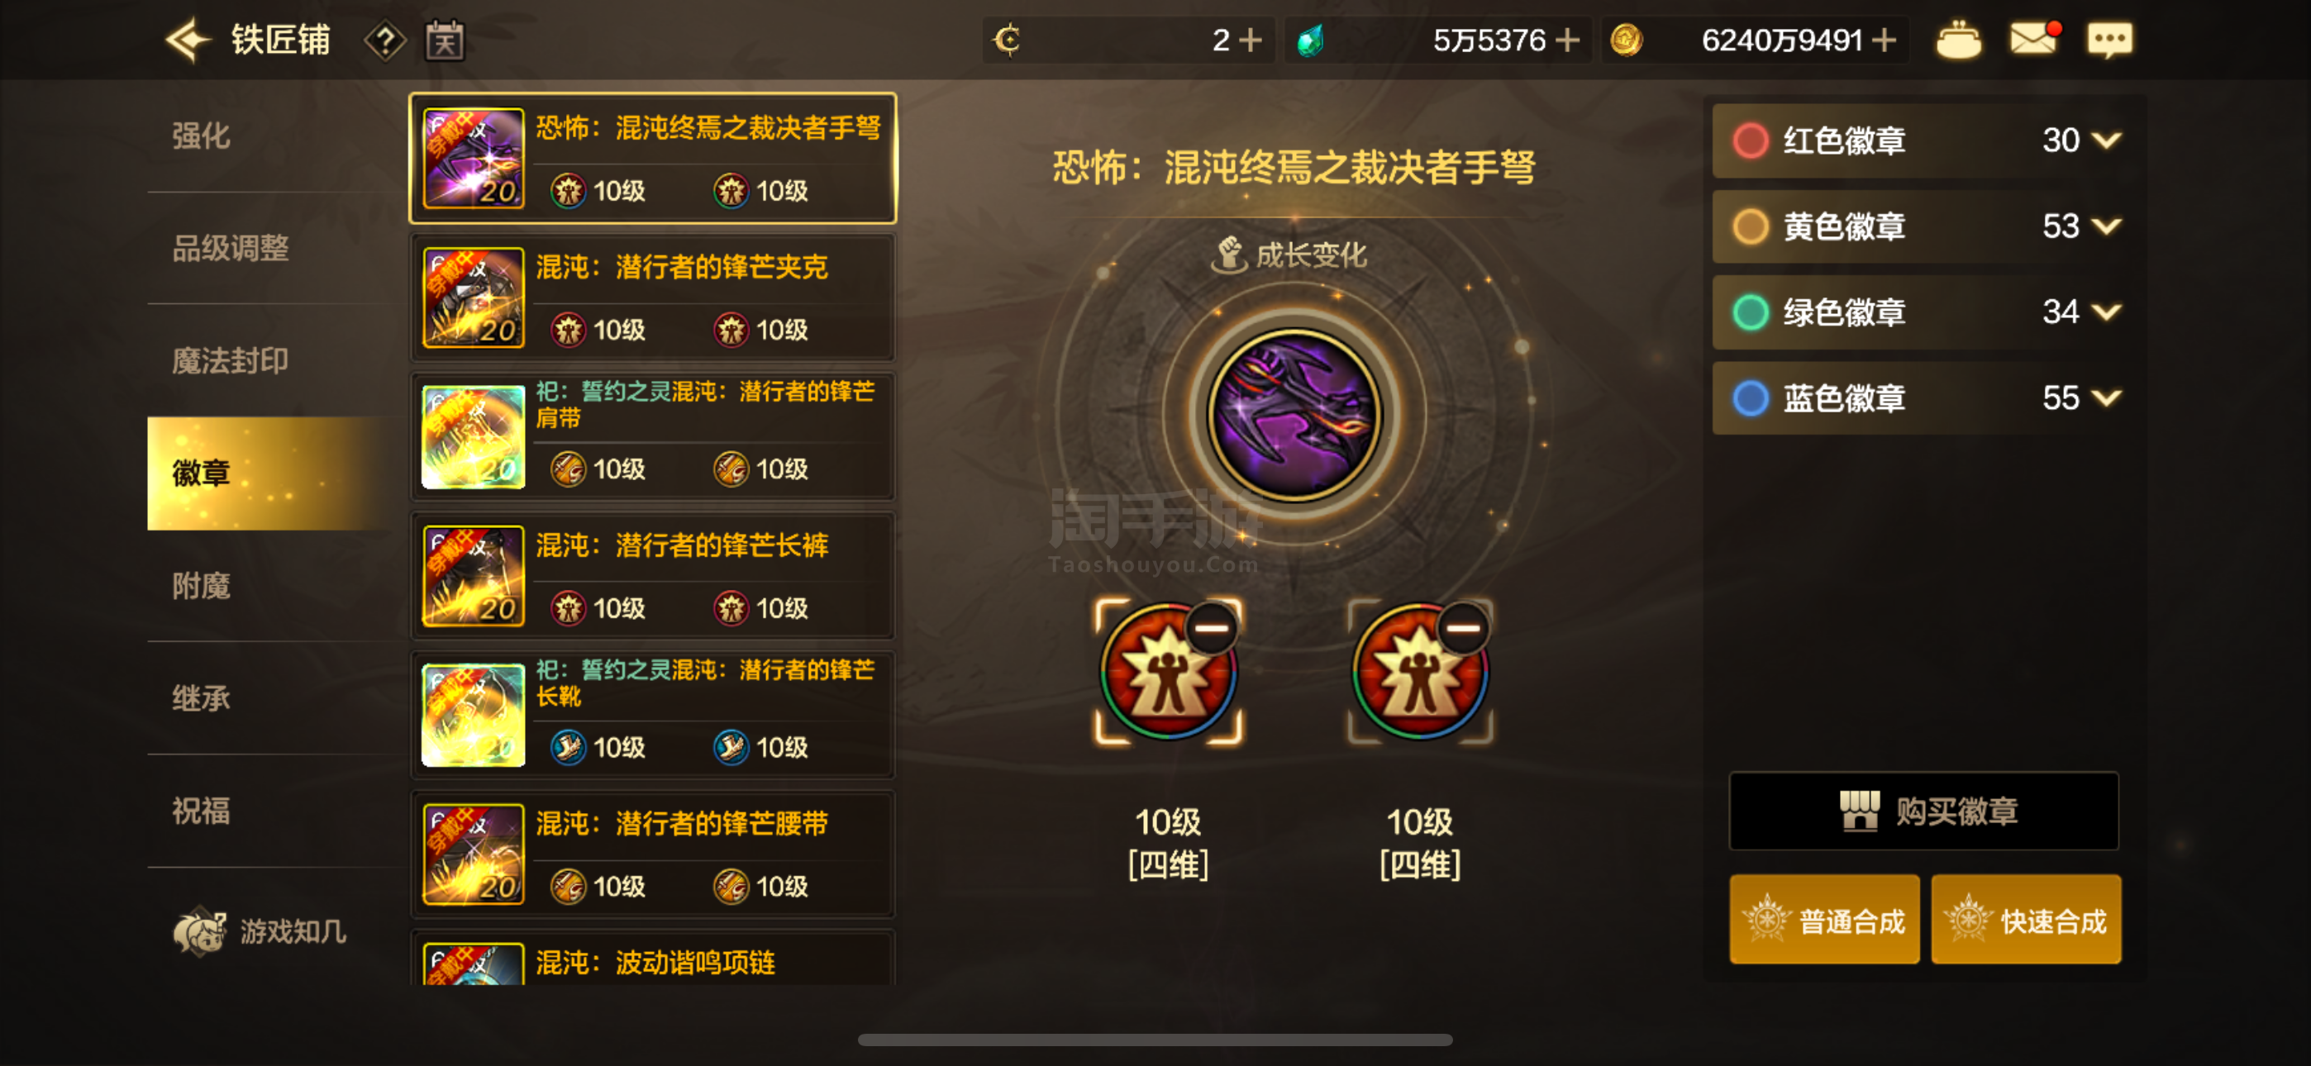Click the 购买徽章 button
Viewport: 2311px width, 1066px height.
coord(1924,811)
